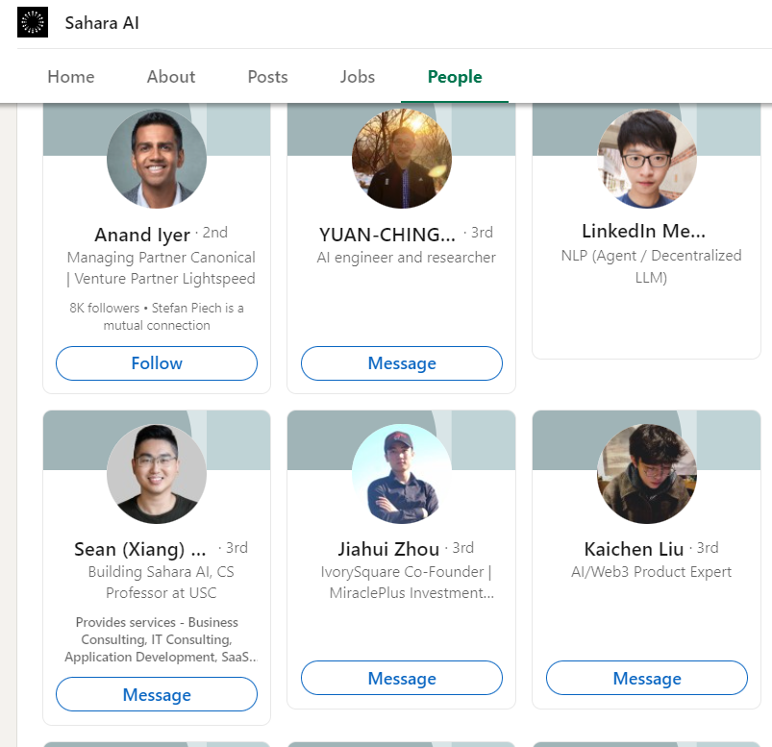Click the Sahara AI company name
This screenshot has height=747, width=772.
click(x=102, y=23)
